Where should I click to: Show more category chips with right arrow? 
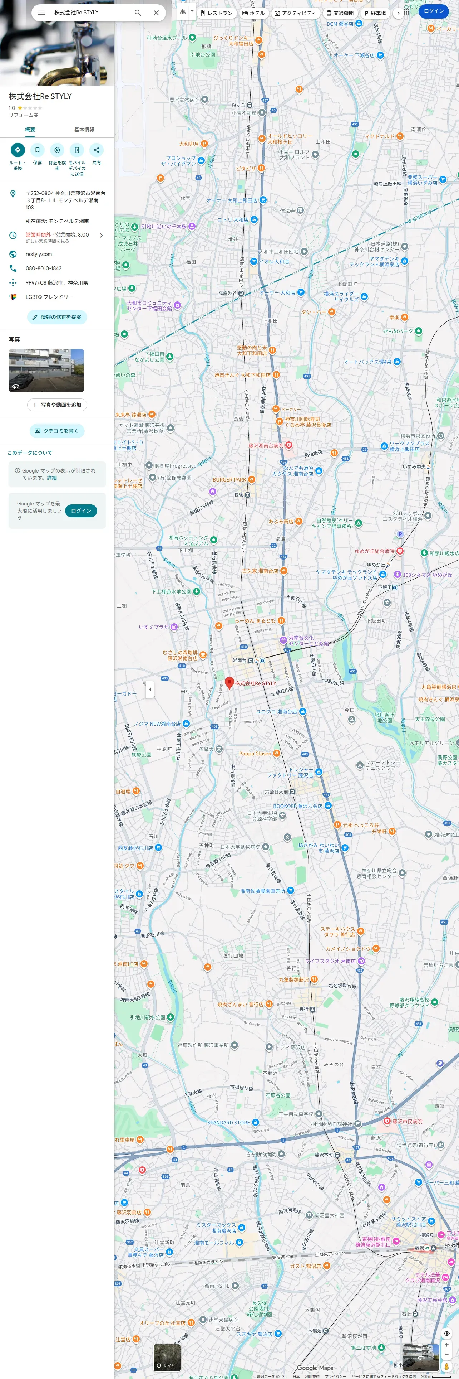(398, 13)
